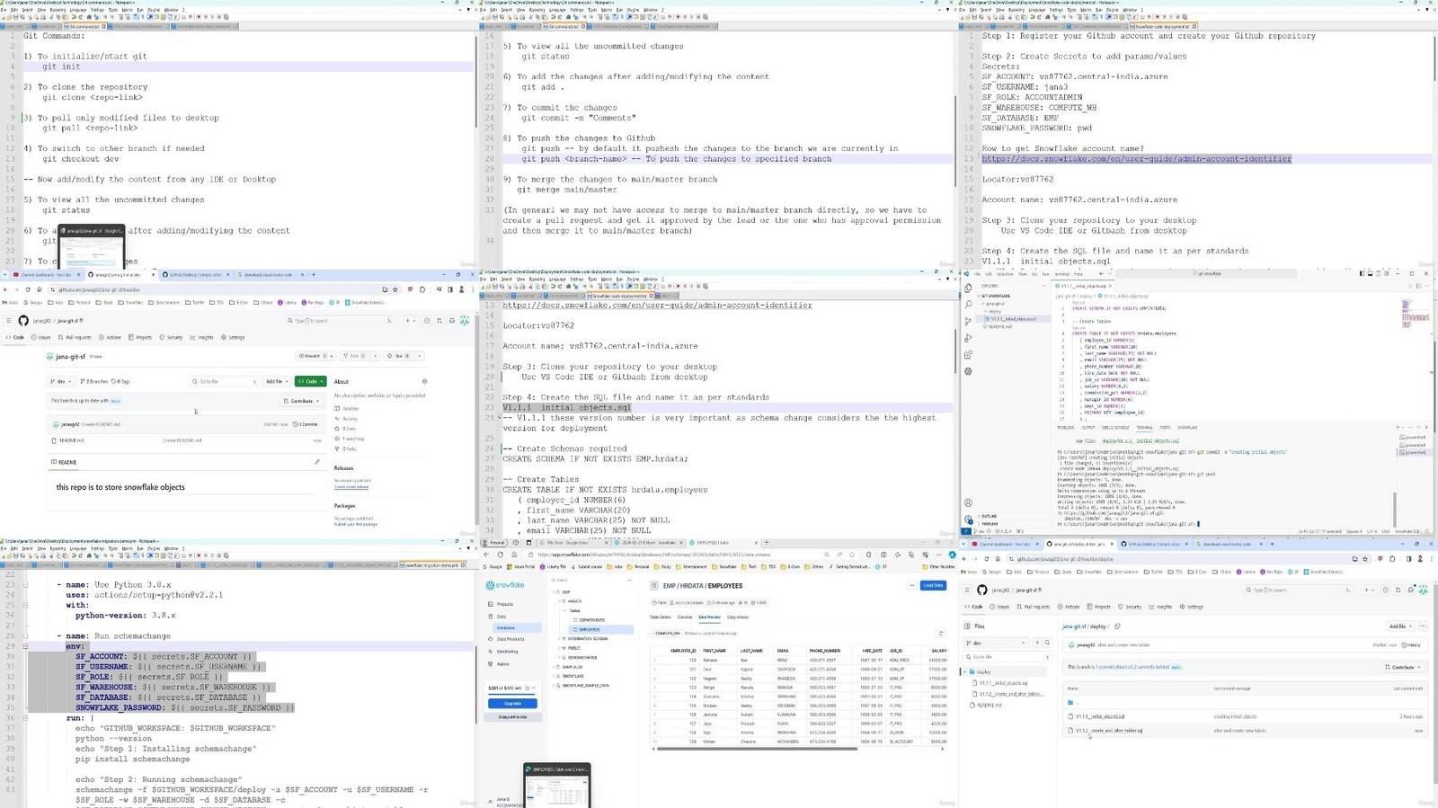Select README.md in VS Code explorer tree
1438x808 pixels.
(x=999, y=326)
